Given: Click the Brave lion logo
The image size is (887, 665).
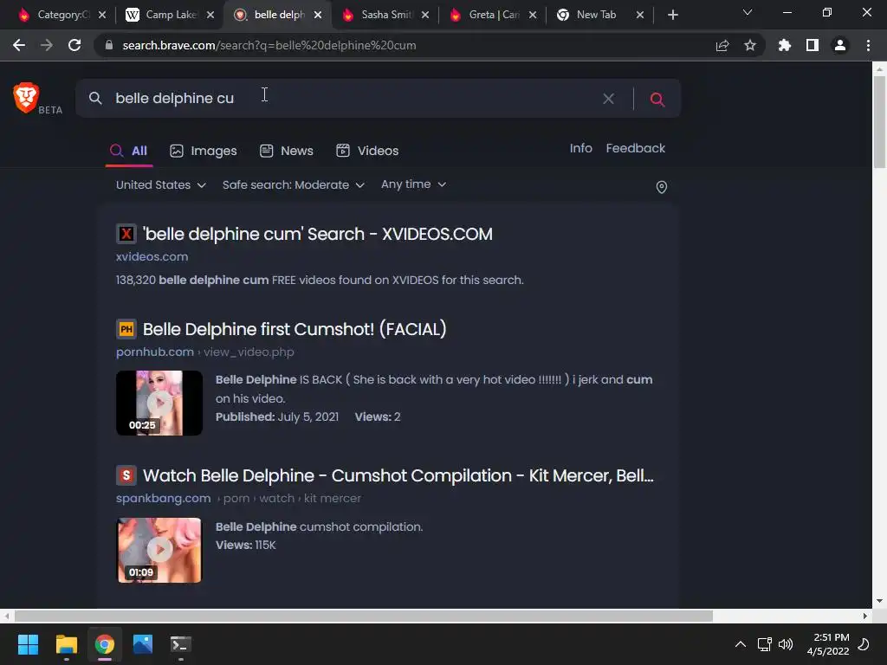Looking at the screenshot, I should click(25, 97).
